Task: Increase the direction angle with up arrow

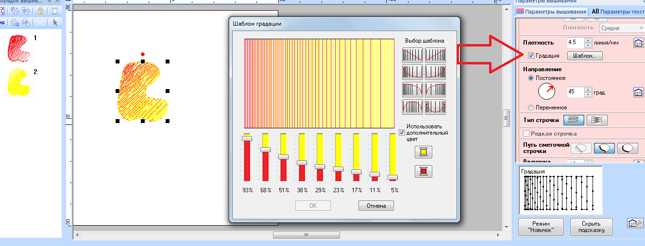Action: tap(588, 89)
